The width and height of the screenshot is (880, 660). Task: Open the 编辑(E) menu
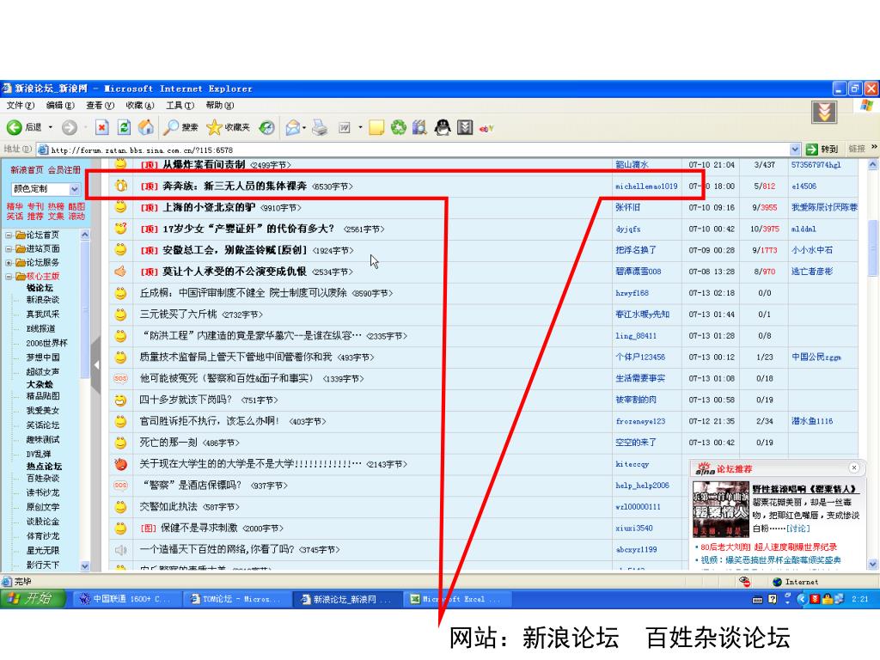point(60,106)
